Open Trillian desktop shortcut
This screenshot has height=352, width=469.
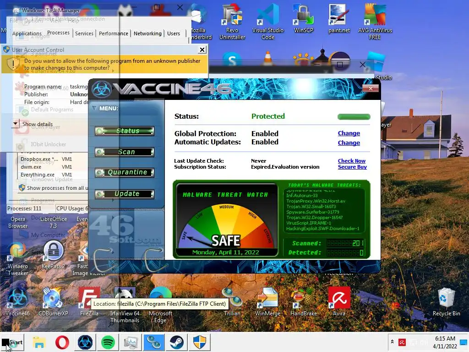(x=232, y=301)
